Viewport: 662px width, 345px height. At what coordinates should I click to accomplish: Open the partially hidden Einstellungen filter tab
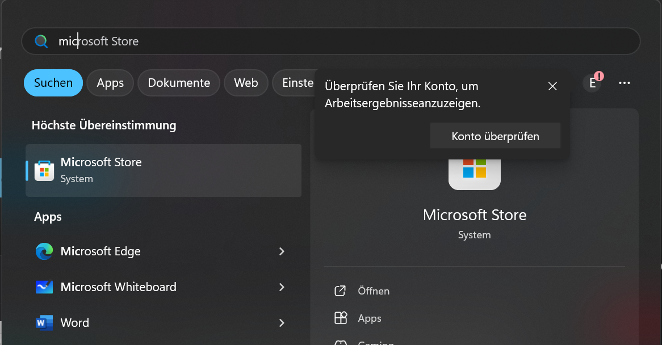(295, 83)
